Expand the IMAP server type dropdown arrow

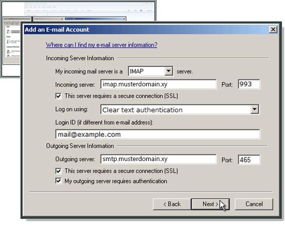point(169,71)
